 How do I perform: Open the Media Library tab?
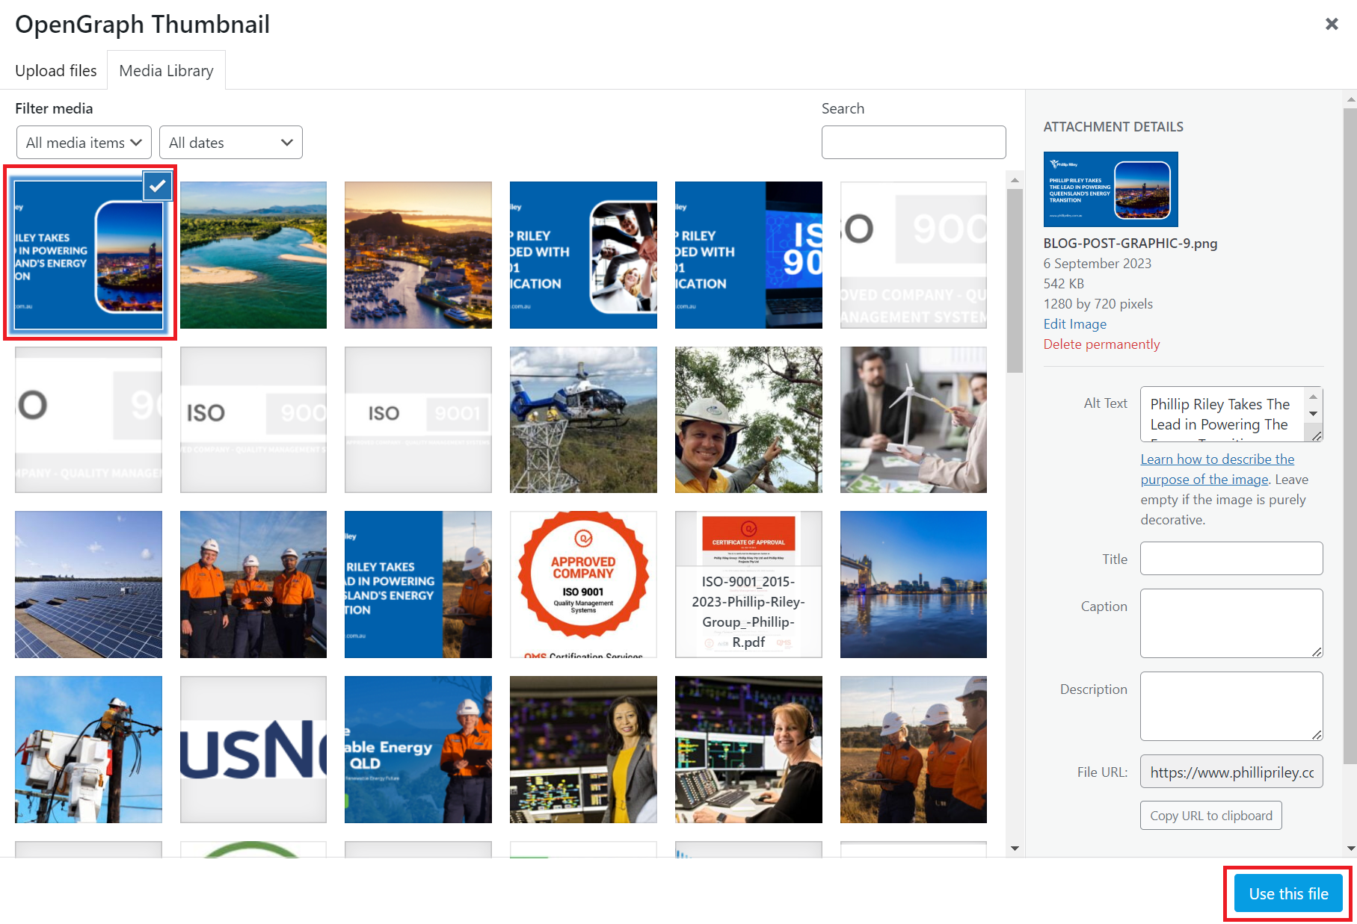166,71
